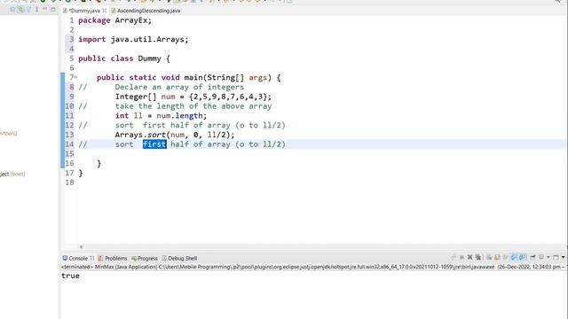
Task: Click 'import java.util.Arrays;' line
Action: click(x=133, y=39)
